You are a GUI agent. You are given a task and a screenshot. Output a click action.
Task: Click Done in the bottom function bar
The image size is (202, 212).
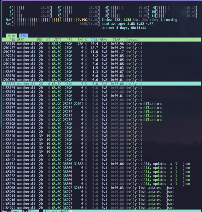pos(17,211)
